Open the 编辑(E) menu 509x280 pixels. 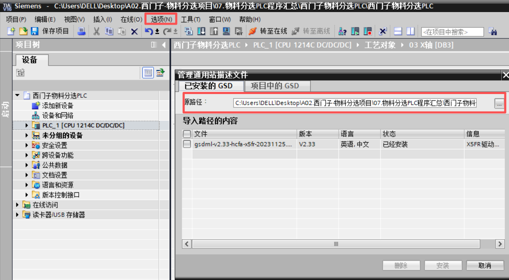coord(45,19)
